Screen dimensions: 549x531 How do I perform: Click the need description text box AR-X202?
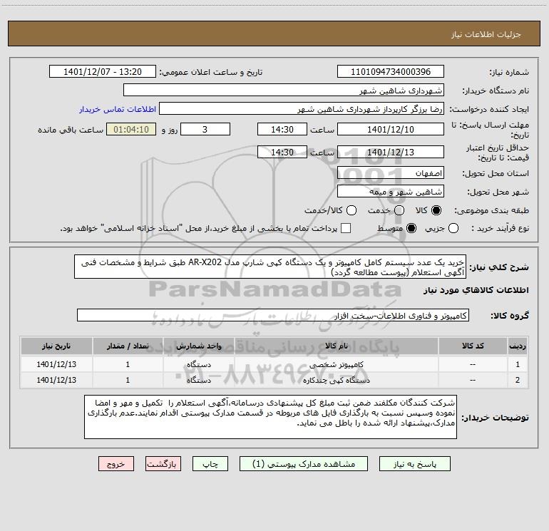pyautogui.click(x=270, y=267)
